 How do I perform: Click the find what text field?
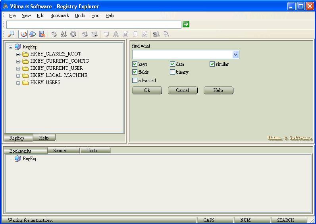tap(182, 55)
